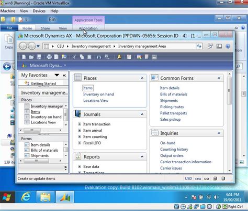Open the navigation history dropdown arrow
Image resolution: width=248 pixels, height=211 pixels.
click(x=38, y=46)
